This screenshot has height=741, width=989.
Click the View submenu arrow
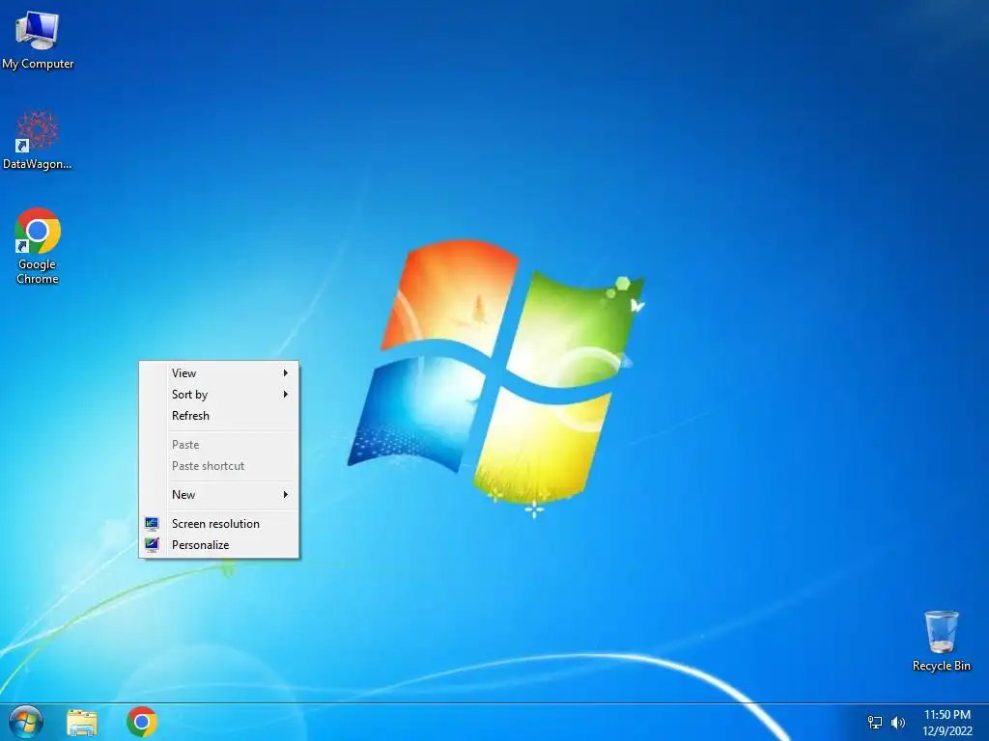coord(286,373)
